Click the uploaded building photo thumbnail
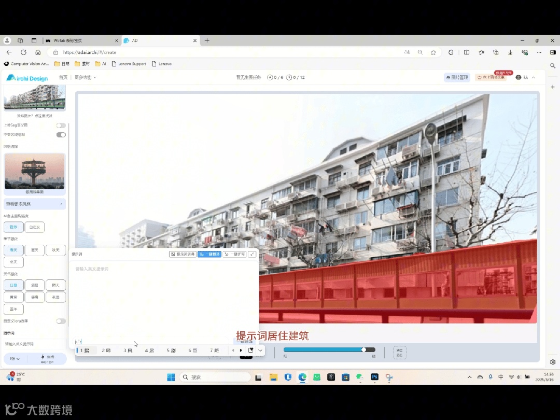Viewport: 560px width, 420px height. tap(35, 97)
